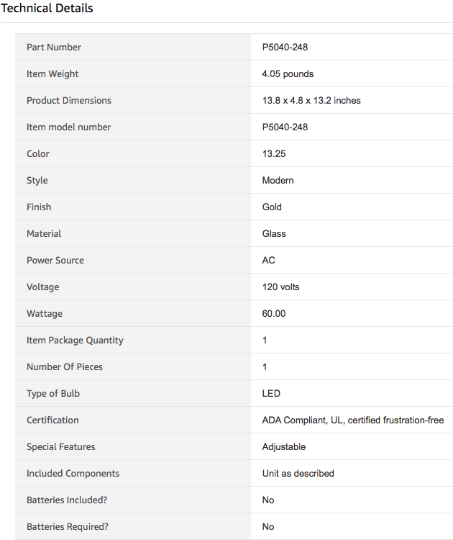453x540 pixels.
Task: Click the Finish value Gold
Action: click(272, 207)
